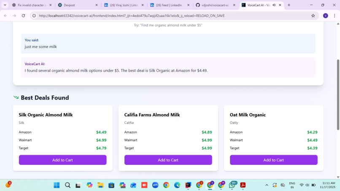
Task: Click the Oatly Walmart price $4.49
Action: point(312,140)
